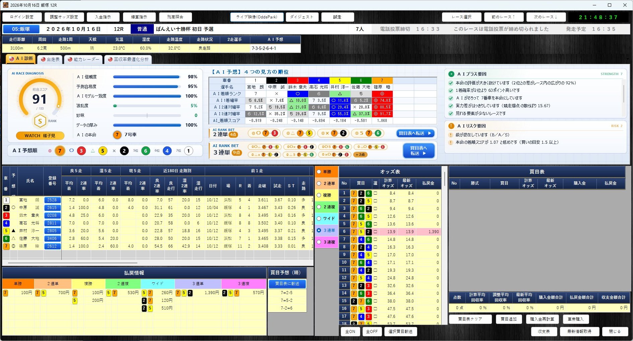Click the green AIプラス要因 plus icon
Viewport: 633px width, 341px height.
coord(451,74)
